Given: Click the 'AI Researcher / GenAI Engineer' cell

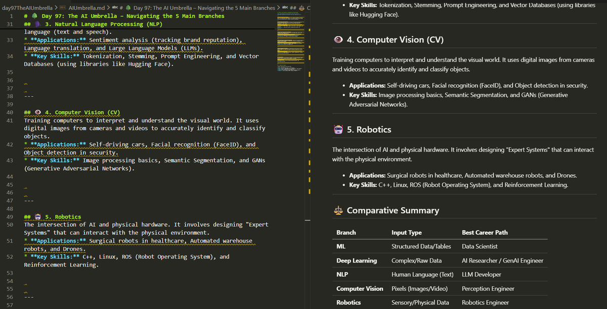Looking at the screenshot, I should pos(503,261).
